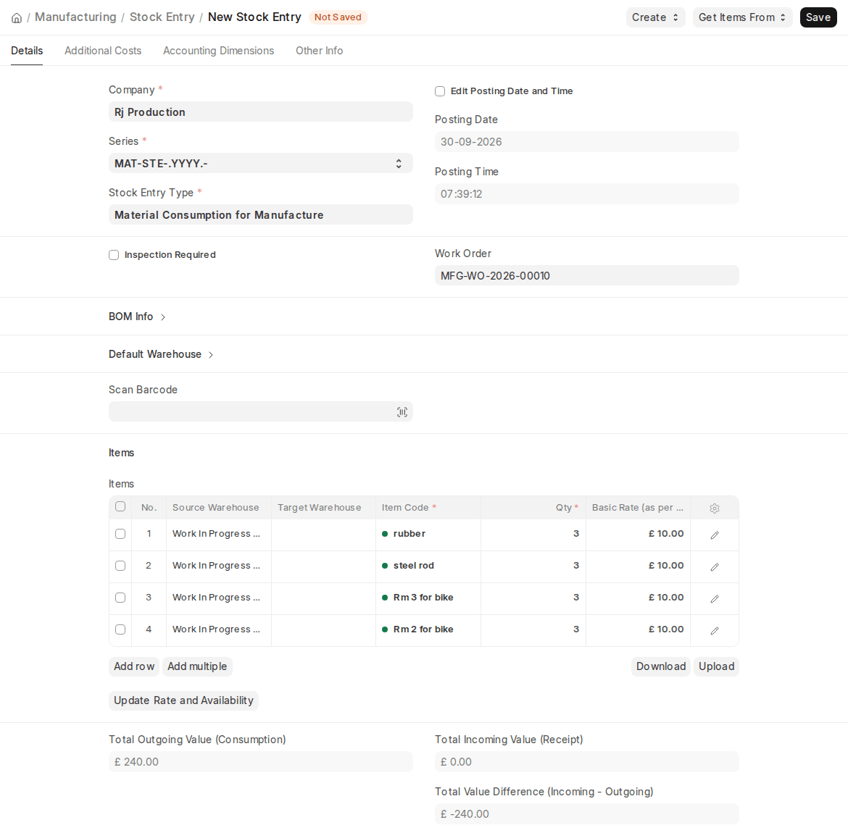Image resolution: width=848 pixels, height=833 pixels.
Task: Open the Accounting Dimensions tab
Action: point(218,51)
